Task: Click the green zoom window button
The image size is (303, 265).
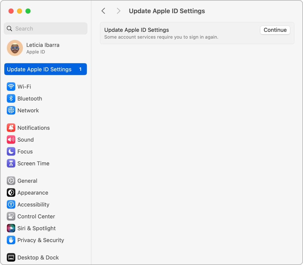Action: [x=28, y=11]
